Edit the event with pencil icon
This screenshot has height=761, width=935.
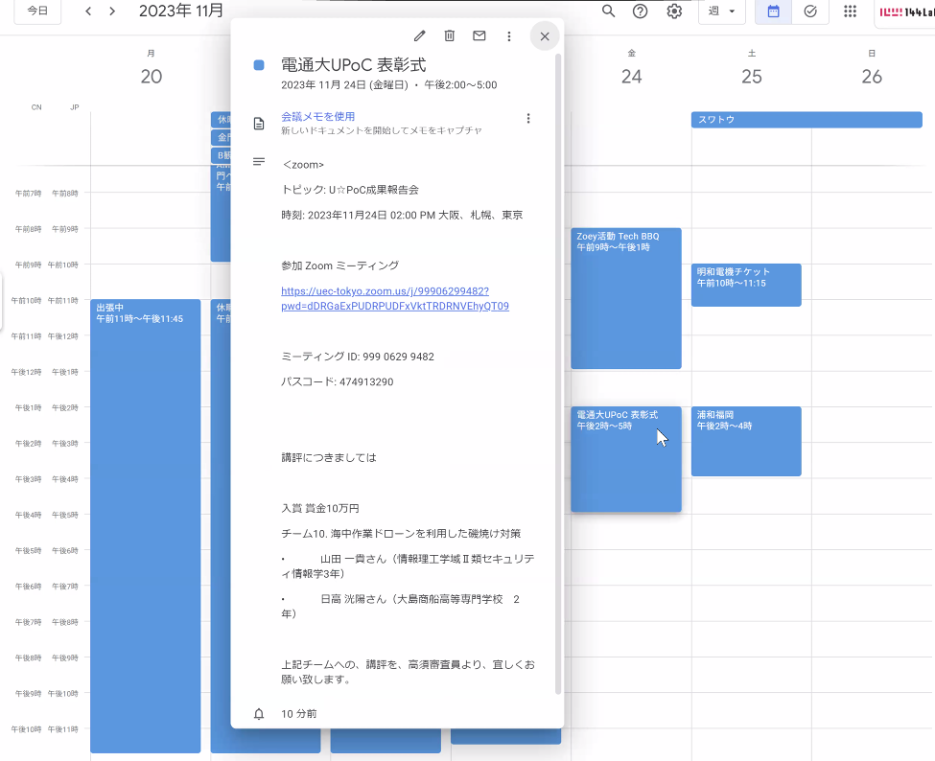pos(420,35)
